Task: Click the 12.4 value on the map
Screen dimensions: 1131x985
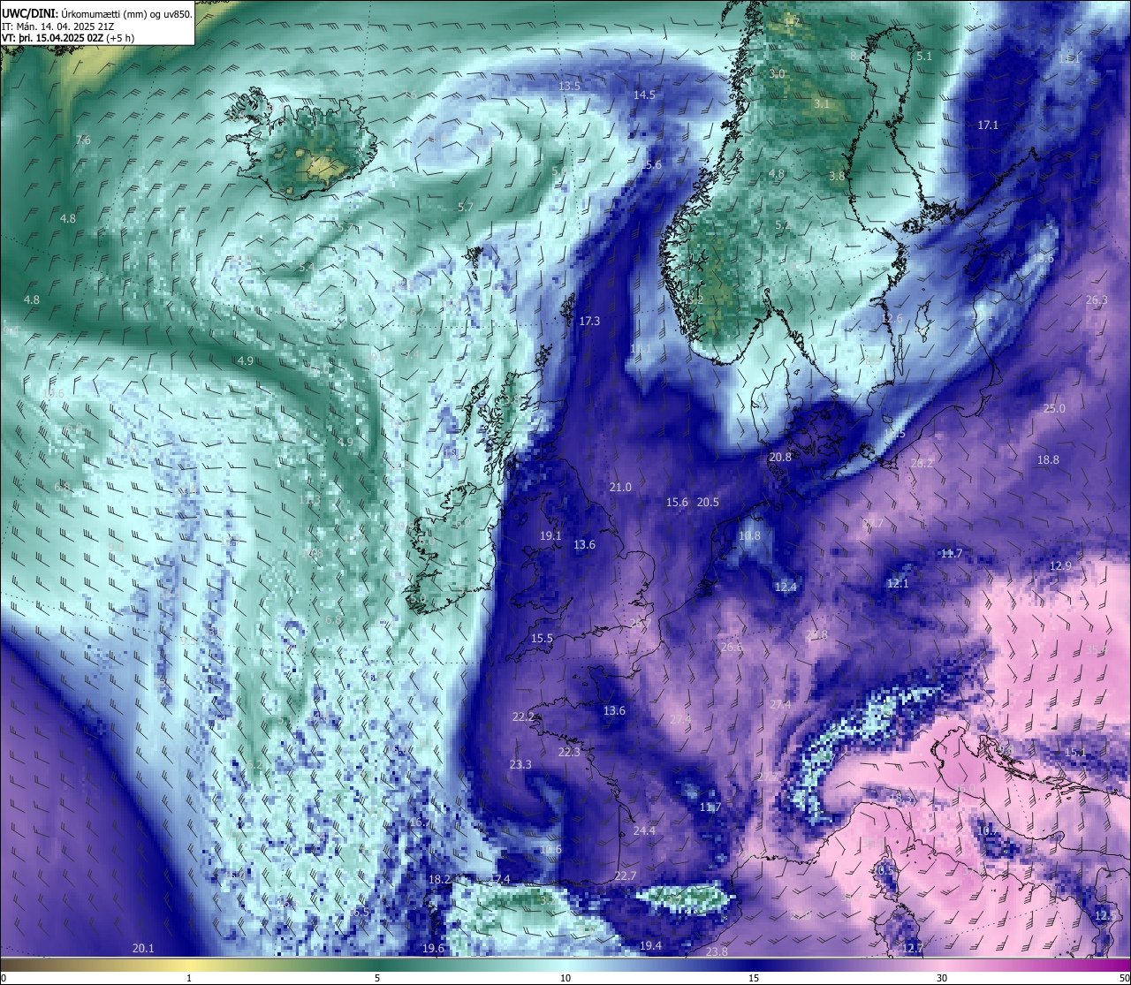Action: (x=786, y=587)
